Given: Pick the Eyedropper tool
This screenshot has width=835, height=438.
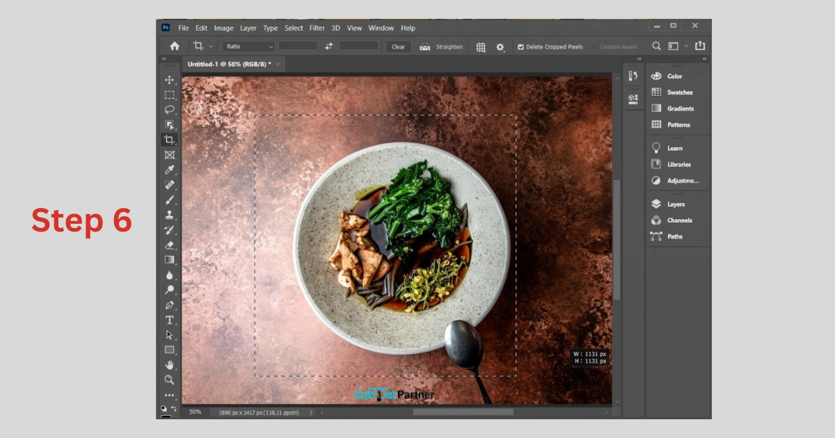Looking at the screenshot, I should [169, 170].
